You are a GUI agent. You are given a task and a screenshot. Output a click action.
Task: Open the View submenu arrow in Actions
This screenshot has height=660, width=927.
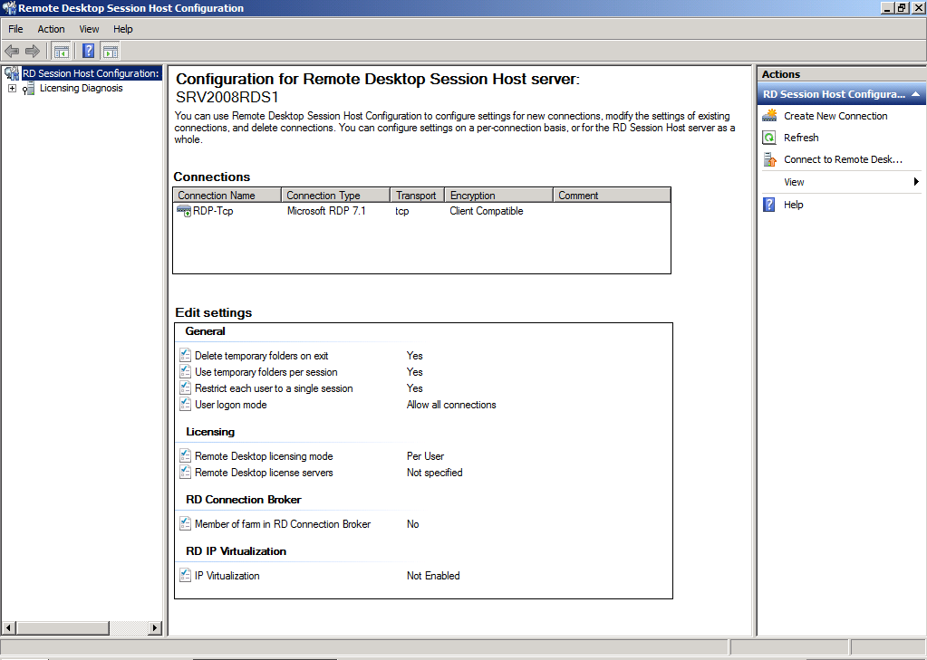click(917, 182)
